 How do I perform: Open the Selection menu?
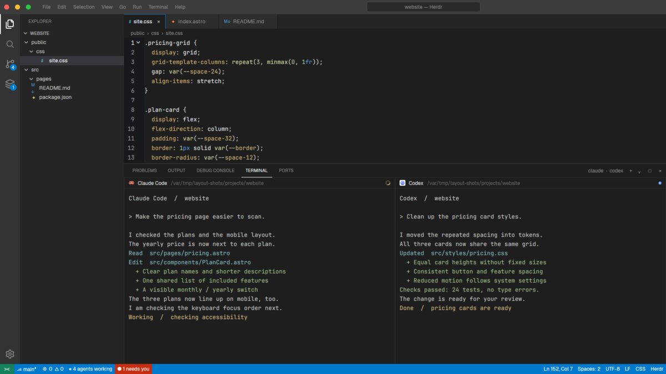[x=84, y=7]
